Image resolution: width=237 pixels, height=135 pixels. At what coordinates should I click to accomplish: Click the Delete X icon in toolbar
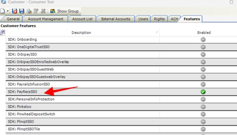click(x=43, y=11)
